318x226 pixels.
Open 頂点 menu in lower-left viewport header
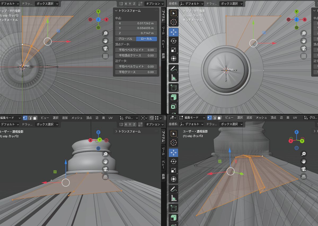[x=89, y=118]
